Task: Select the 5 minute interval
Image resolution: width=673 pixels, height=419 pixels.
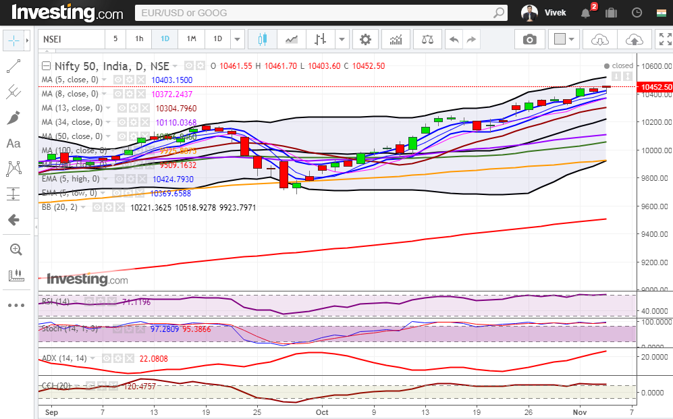Action: [x=115, y=39]
